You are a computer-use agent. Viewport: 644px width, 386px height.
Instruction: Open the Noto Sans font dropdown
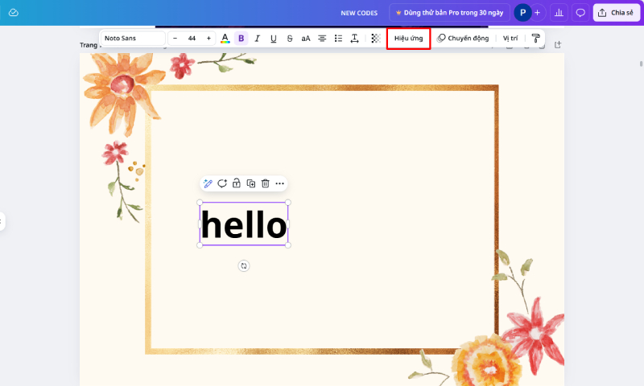[133, 38]
